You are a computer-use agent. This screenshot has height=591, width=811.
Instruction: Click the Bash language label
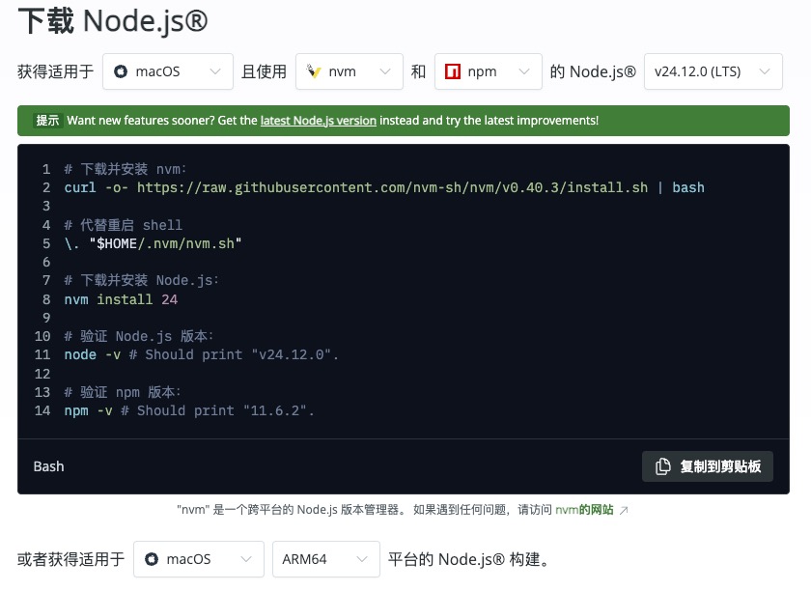pyautogui.click(x=48, y=466)
